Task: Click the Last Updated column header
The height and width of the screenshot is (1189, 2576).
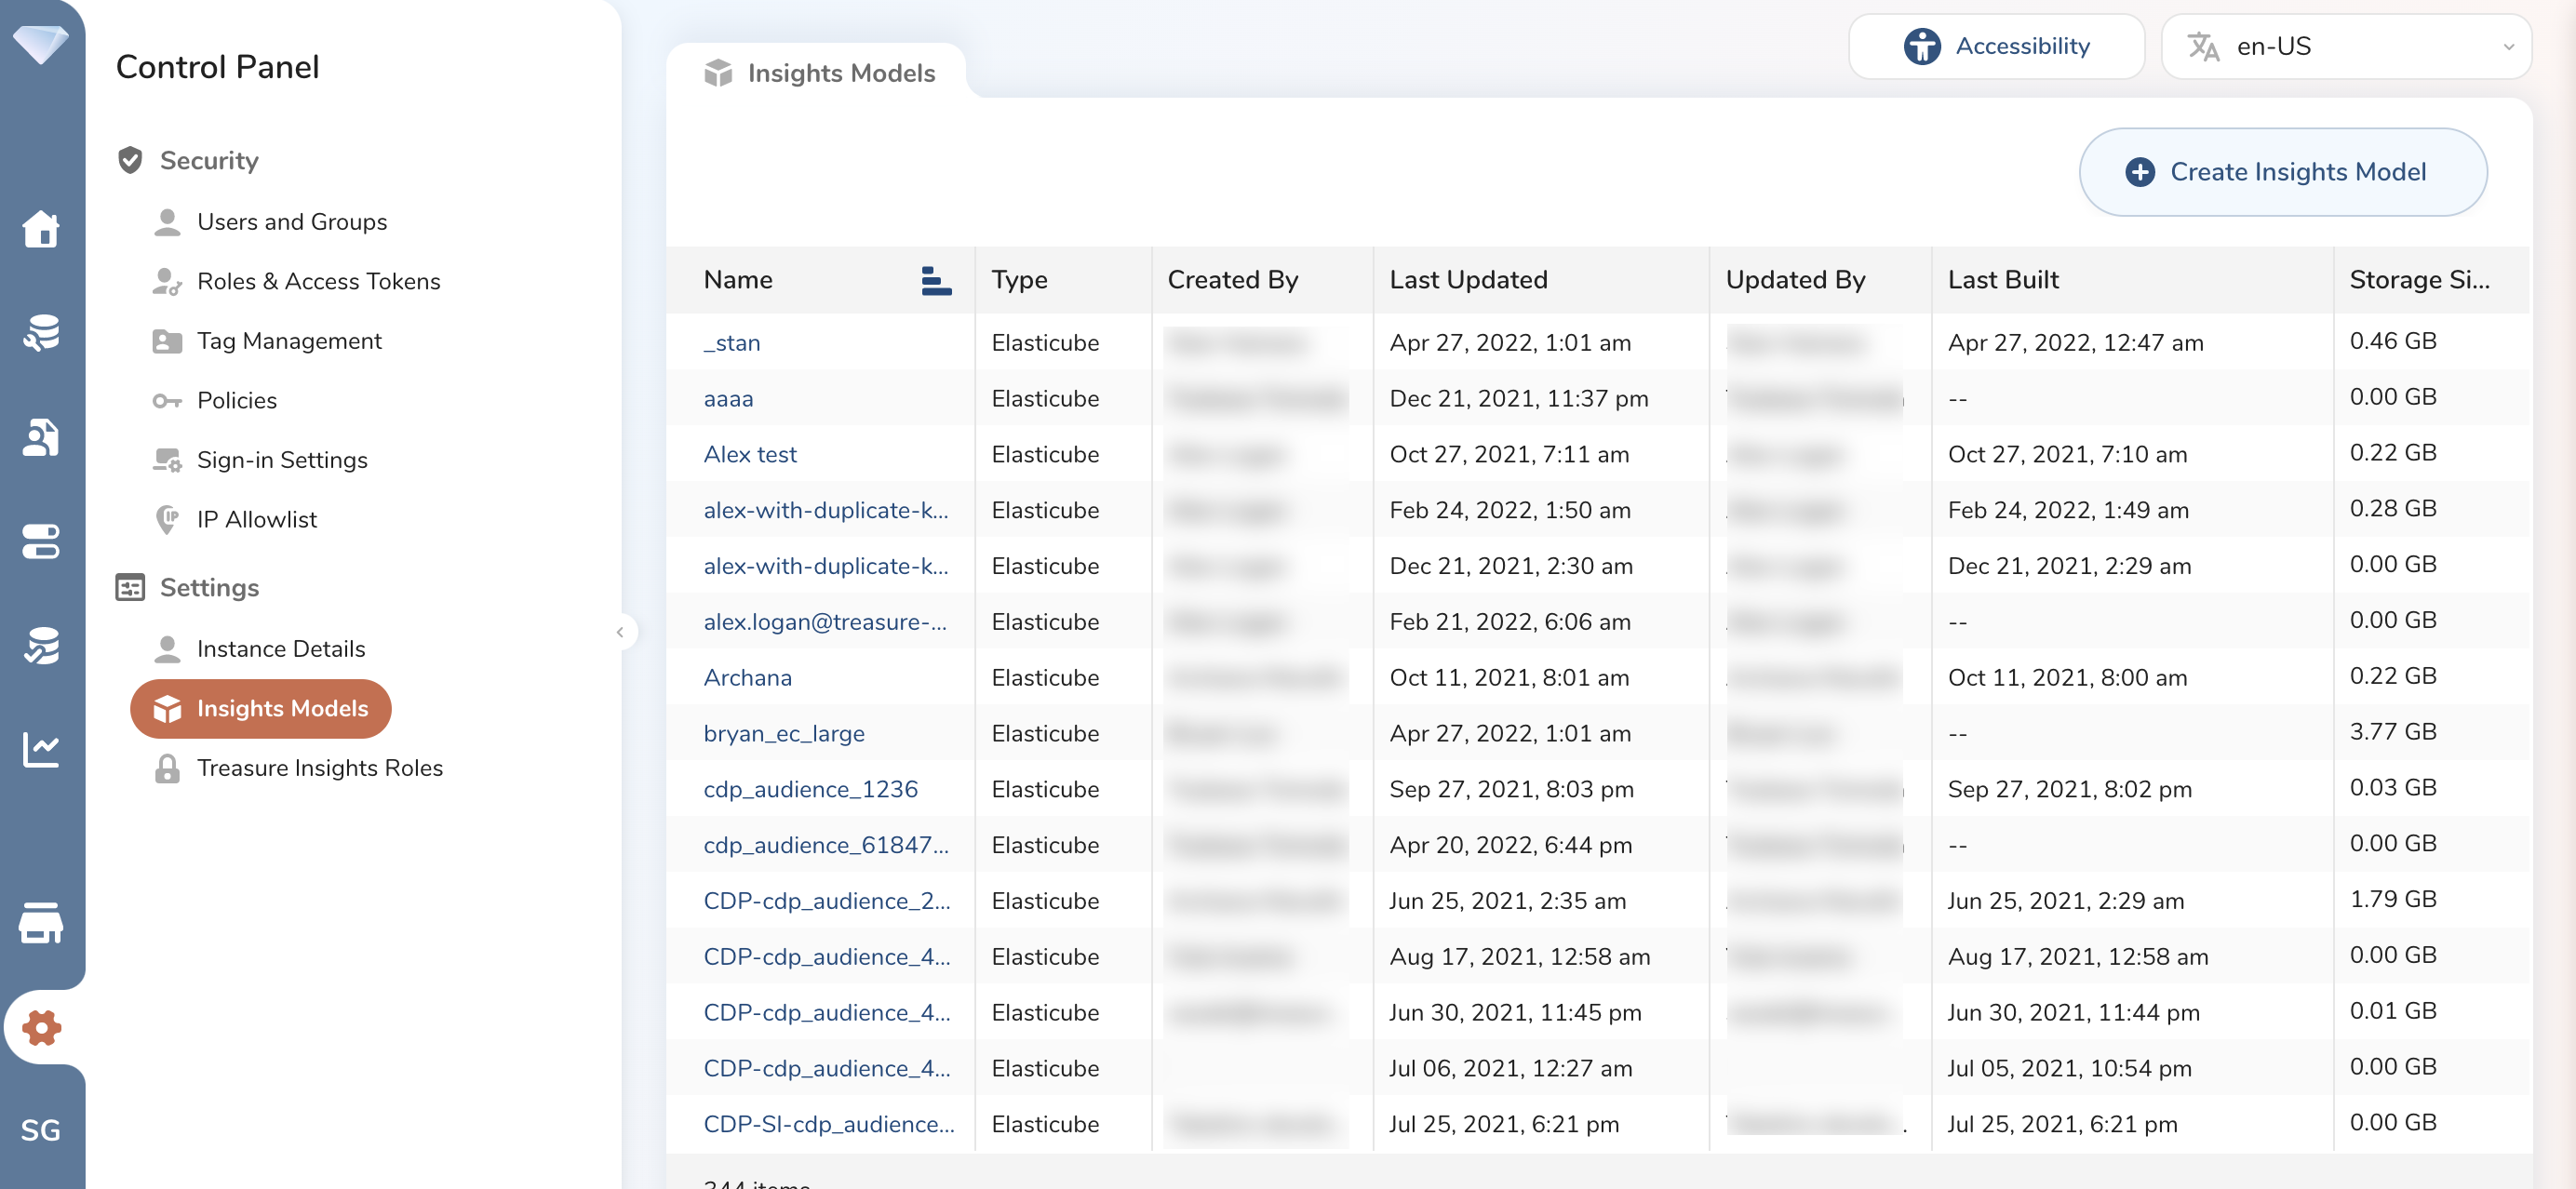Action: tap(1468, 280)
